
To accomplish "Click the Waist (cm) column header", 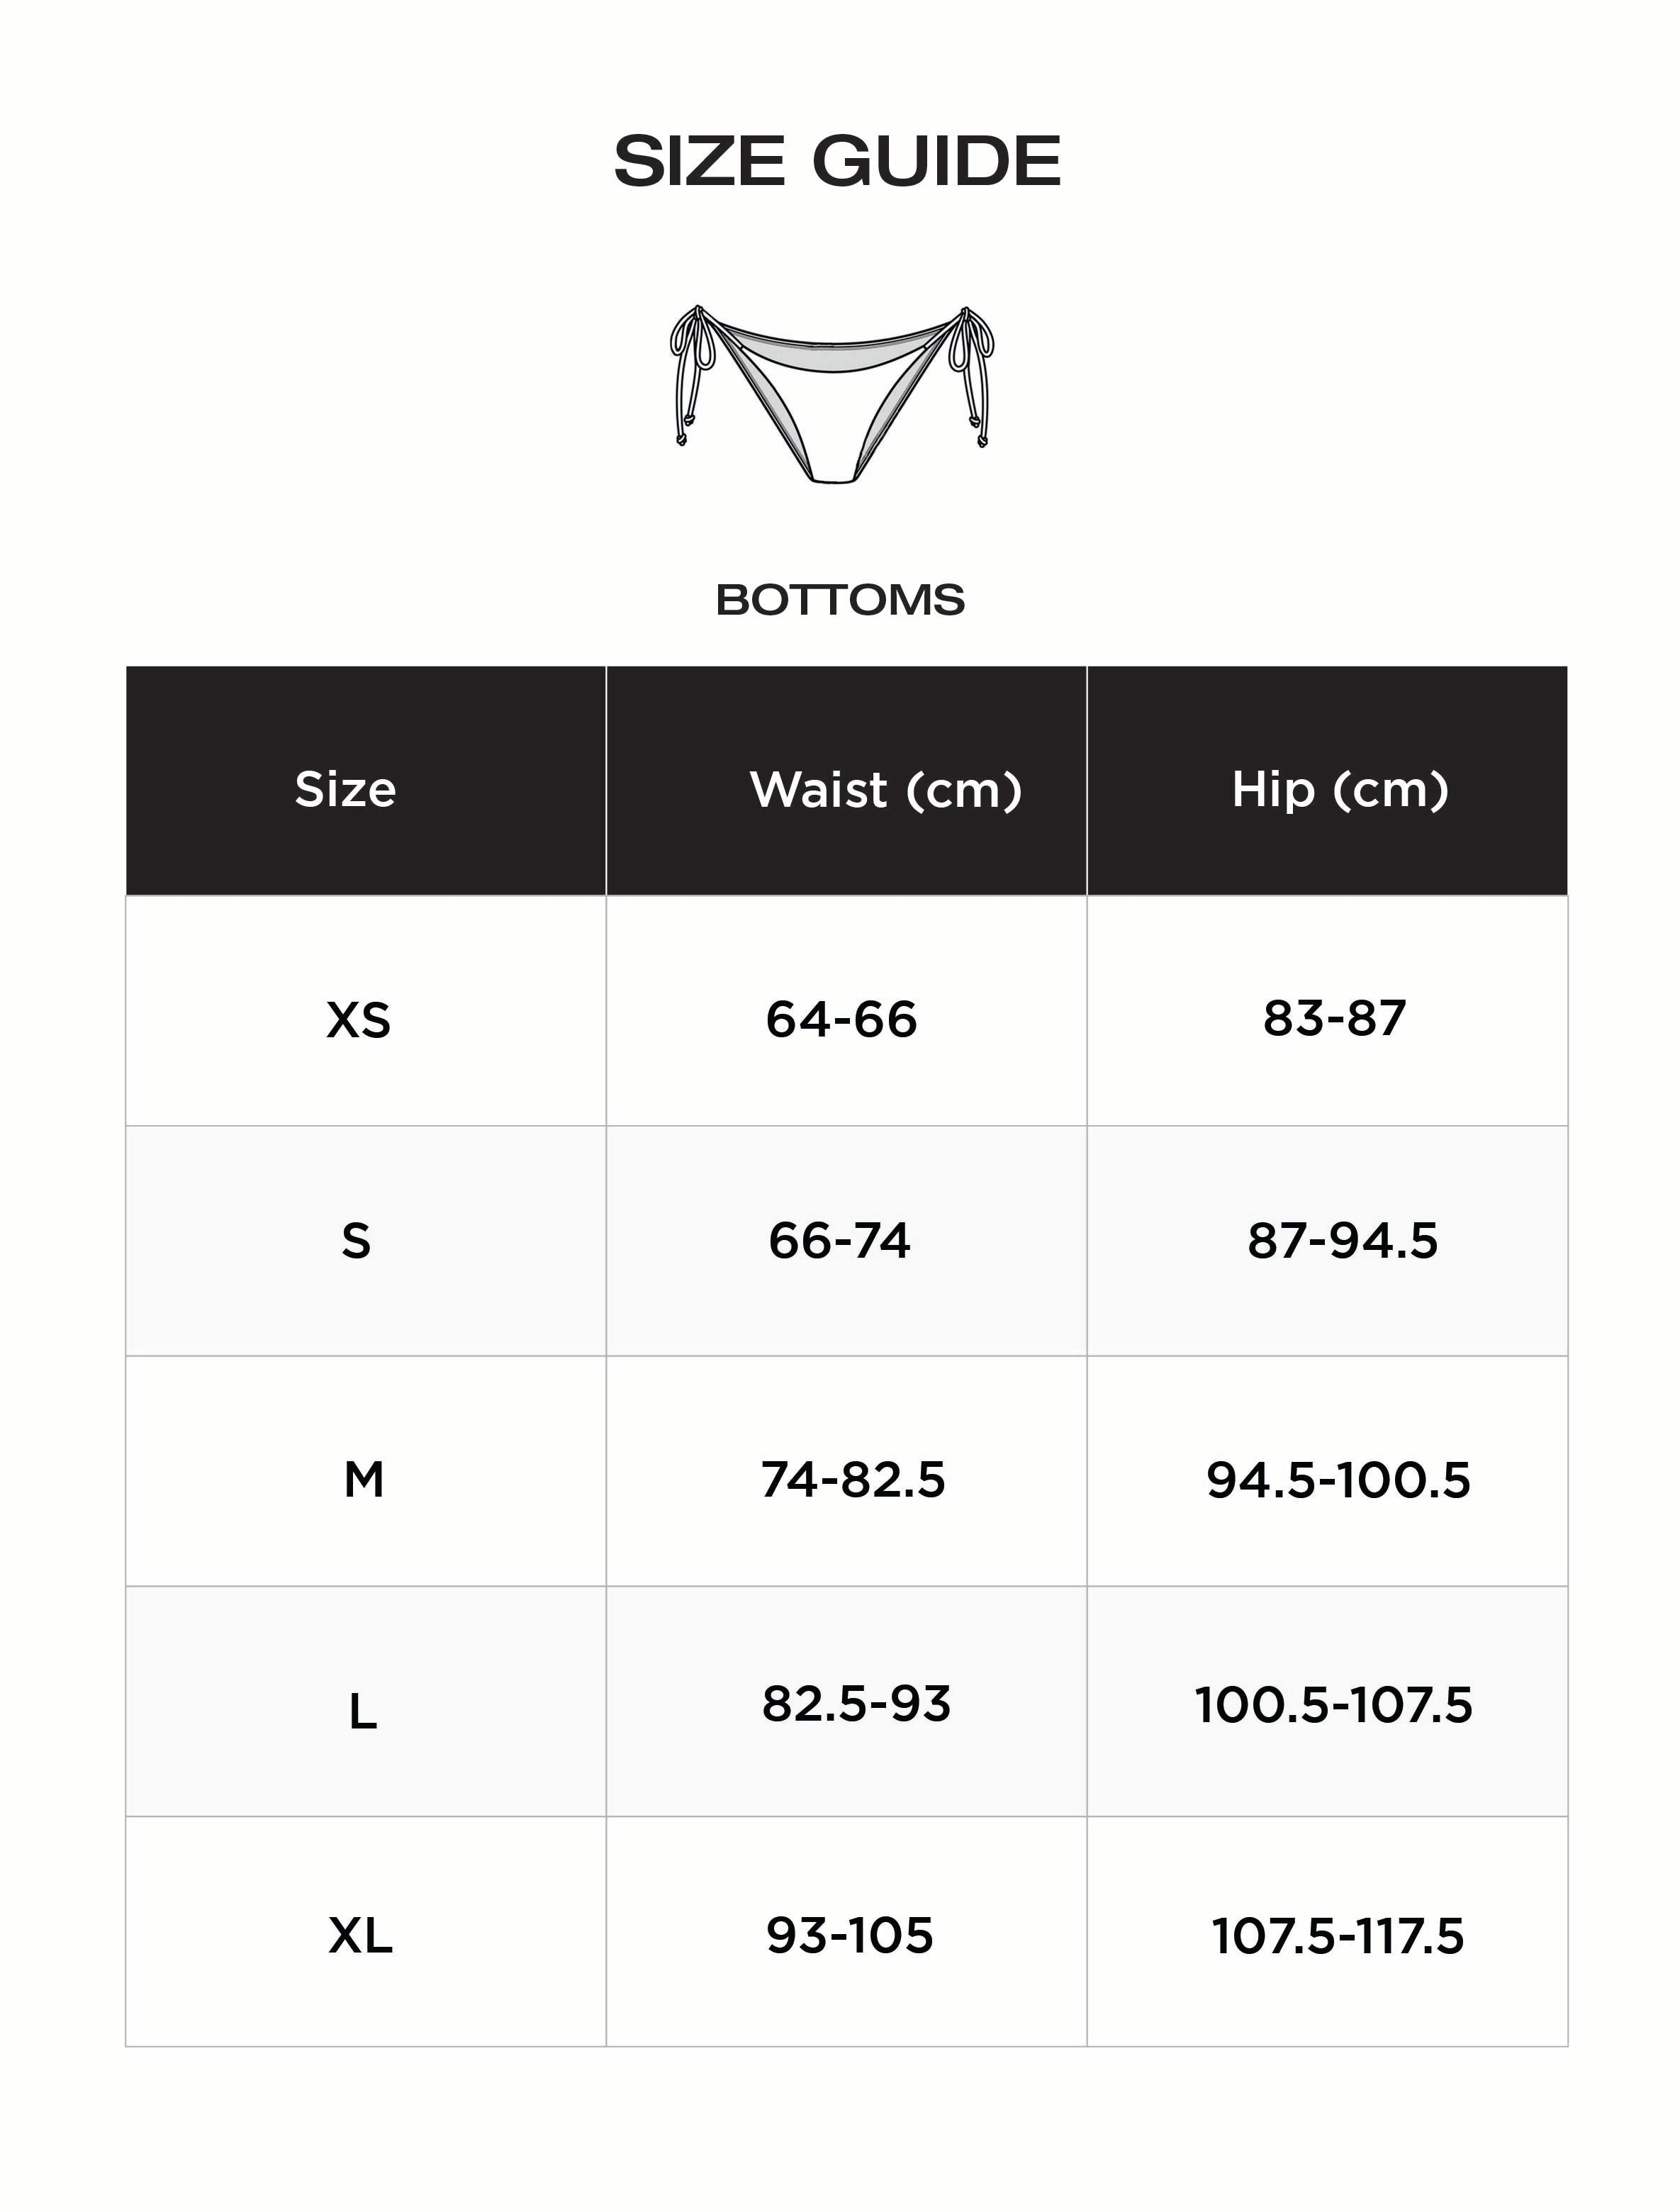I will (886, 789).
